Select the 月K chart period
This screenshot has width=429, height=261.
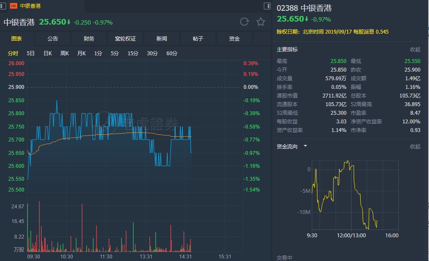(x=81, y=53)
